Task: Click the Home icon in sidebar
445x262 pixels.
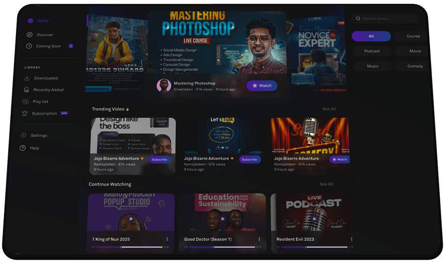Action: 30,21
